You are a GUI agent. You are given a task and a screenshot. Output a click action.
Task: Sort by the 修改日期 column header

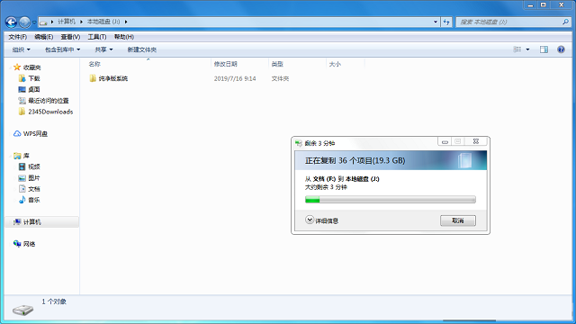pyautogui.click(x=226, y=64)
